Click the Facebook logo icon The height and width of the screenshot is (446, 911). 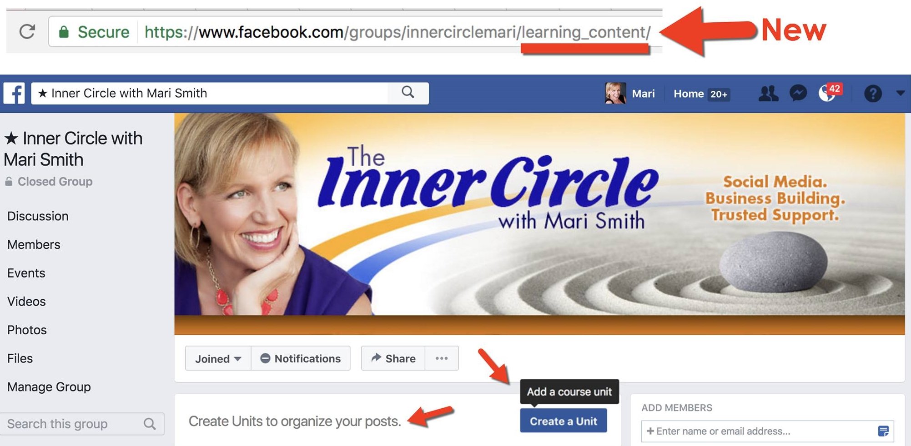click(14, 93)
